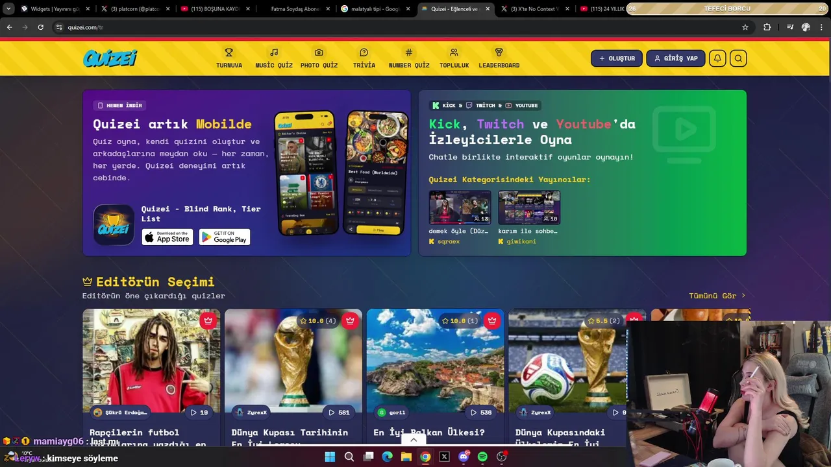Click the Quizei logo in header
The width and height of the screenshot is (831, 467).
[110, 58]
